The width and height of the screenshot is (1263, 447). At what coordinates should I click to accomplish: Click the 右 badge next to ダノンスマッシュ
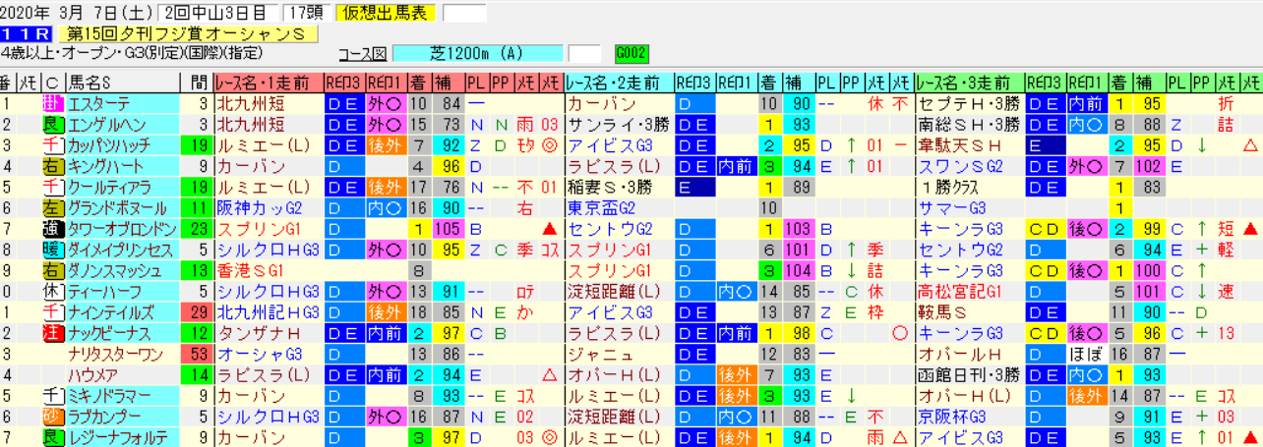coord(52,270)
